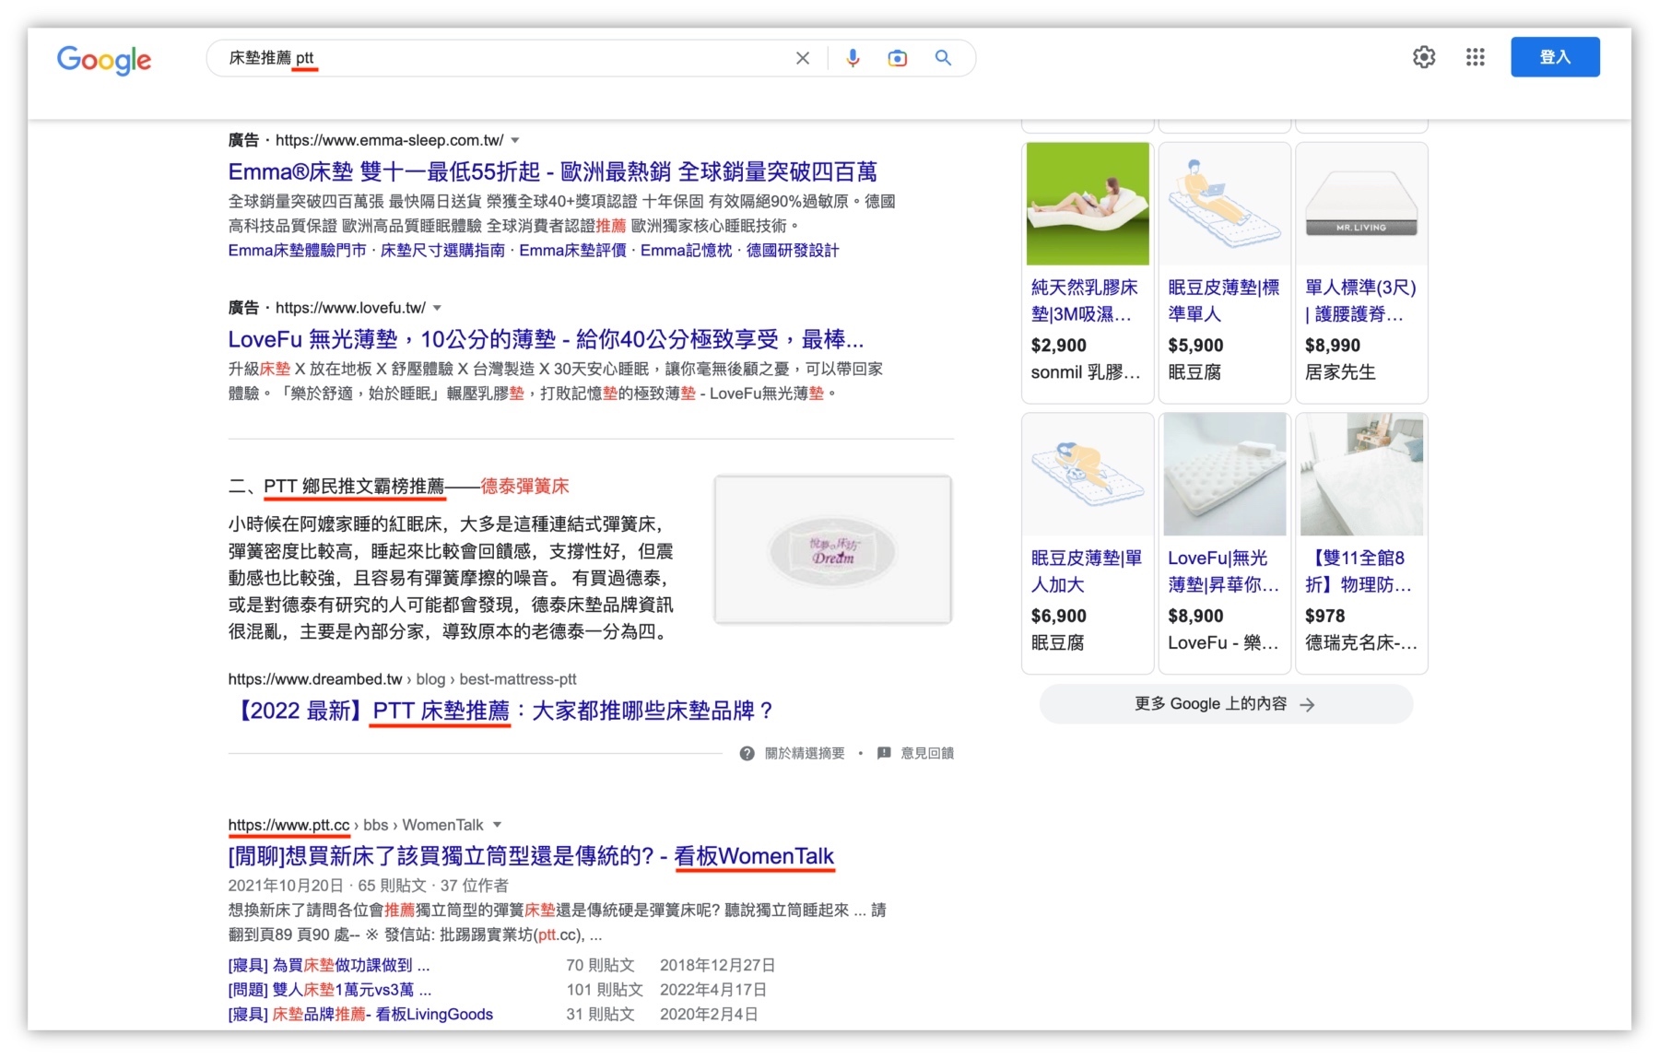Click the Google logo to return home

click(x=104, y=60)
